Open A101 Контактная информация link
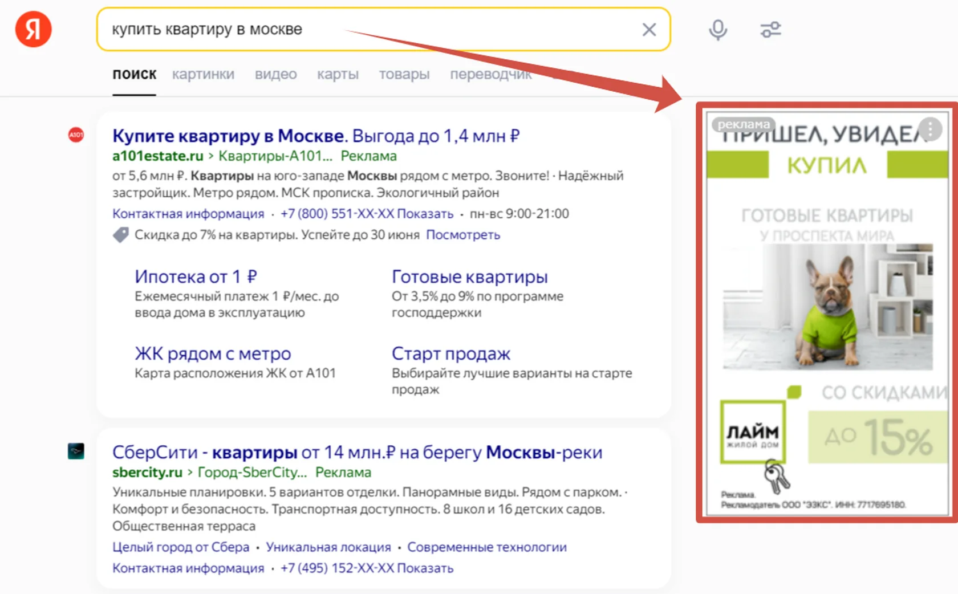958x594 pixels. [188, 214]
